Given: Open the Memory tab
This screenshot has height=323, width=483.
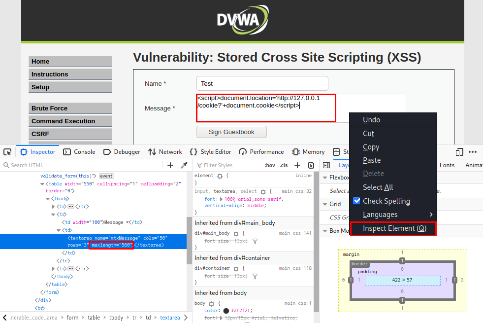Looking at the screenshot, I should tap(308, 152).
